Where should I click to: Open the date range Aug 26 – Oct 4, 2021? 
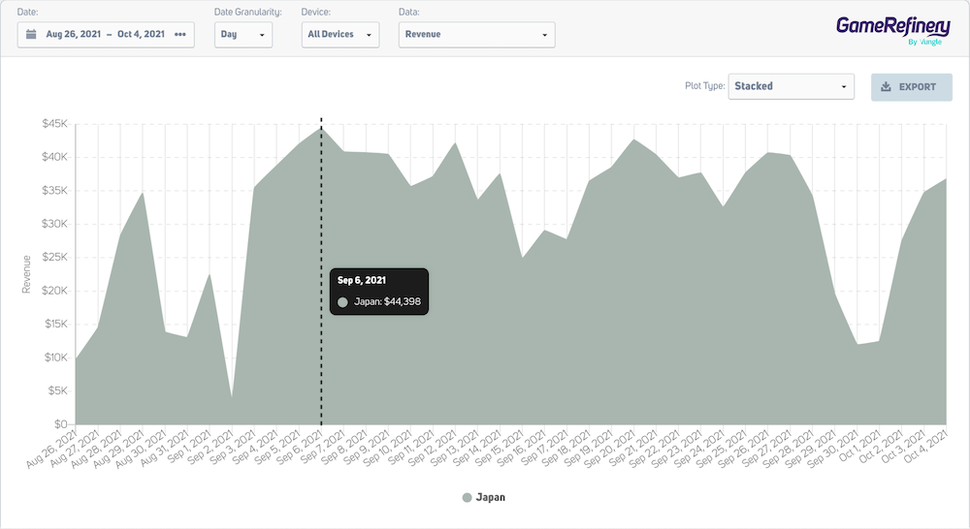[106, 35]
